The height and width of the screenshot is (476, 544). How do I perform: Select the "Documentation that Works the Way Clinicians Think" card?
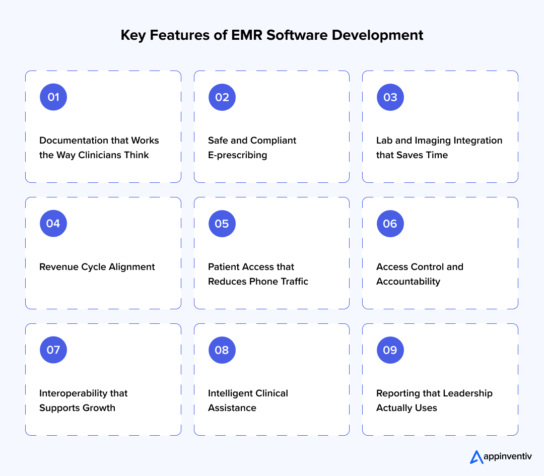103,126
